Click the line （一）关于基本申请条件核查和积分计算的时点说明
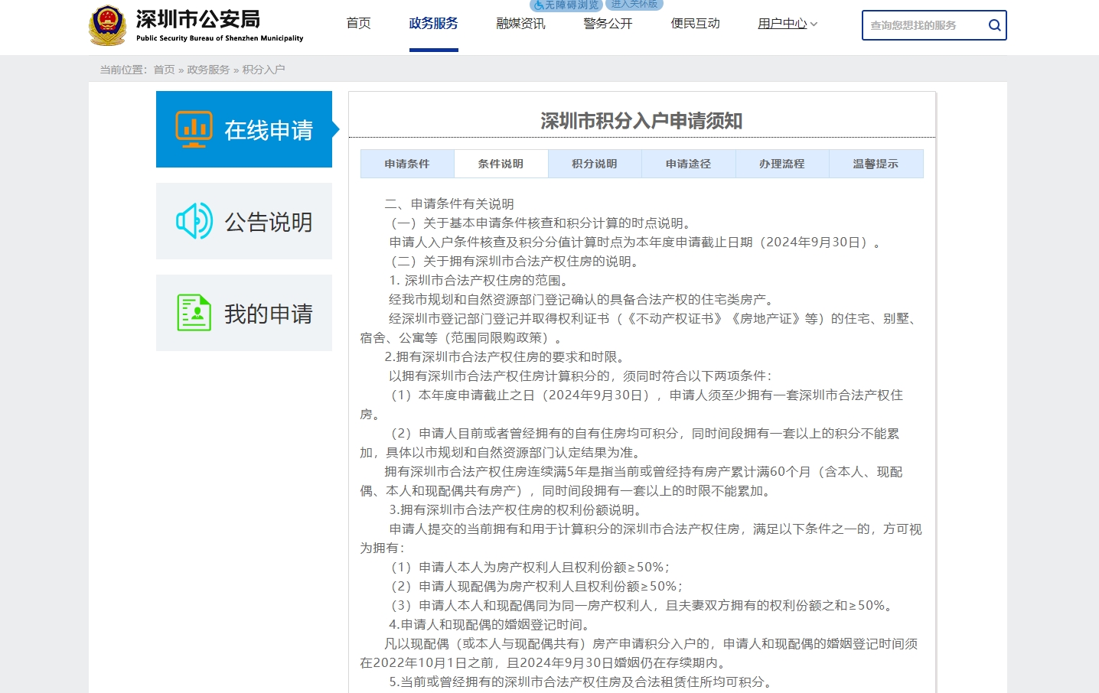 click(543, 223)
